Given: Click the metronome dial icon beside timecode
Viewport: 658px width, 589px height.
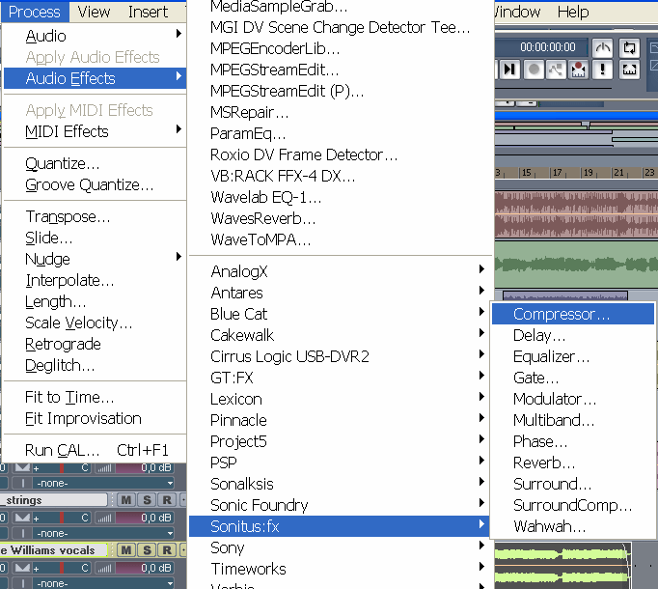Looking at the screenshot, I should point(603,47).
